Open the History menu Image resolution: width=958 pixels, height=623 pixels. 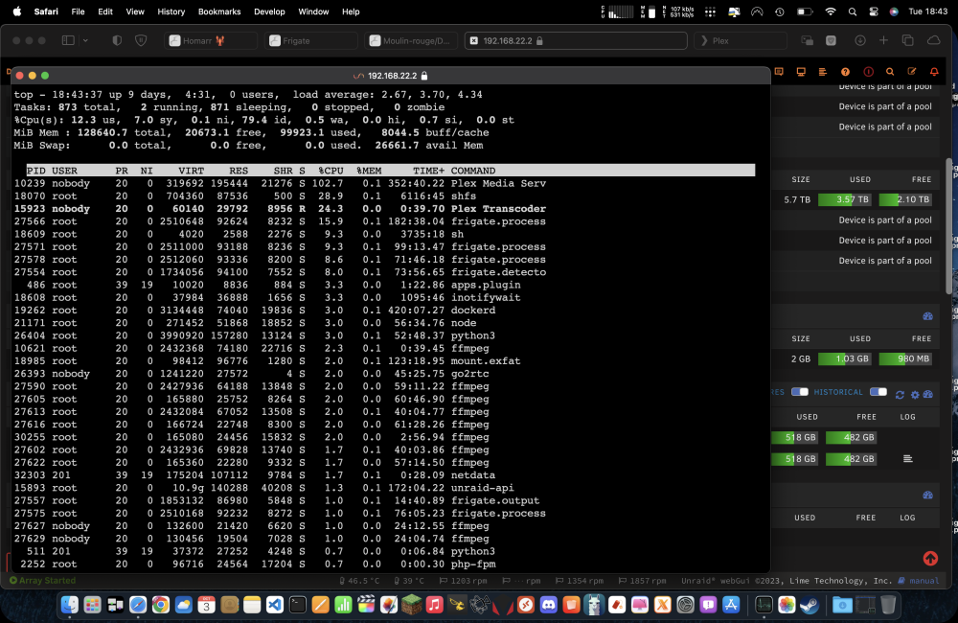pyautogui.click(x=171, y=12)
